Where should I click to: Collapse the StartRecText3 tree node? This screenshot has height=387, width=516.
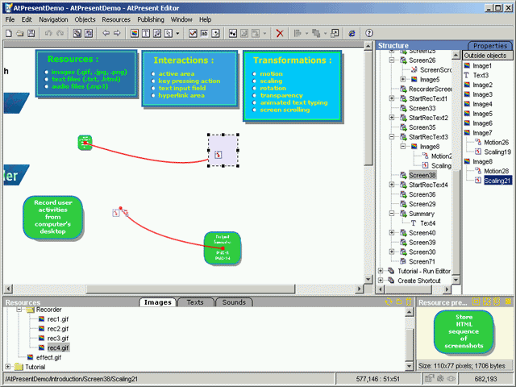coord(392,136)
